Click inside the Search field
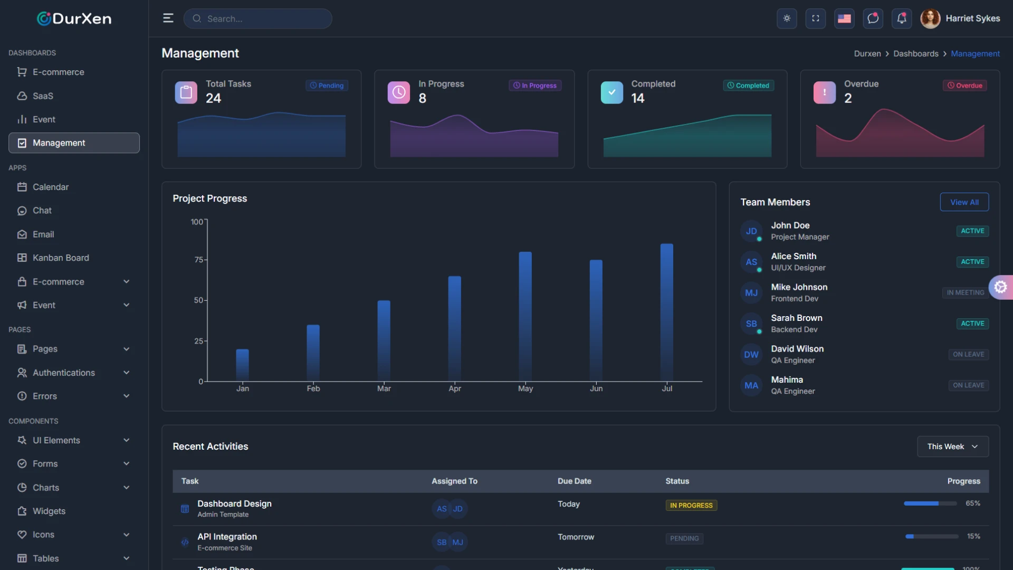 tap(258, 18)
